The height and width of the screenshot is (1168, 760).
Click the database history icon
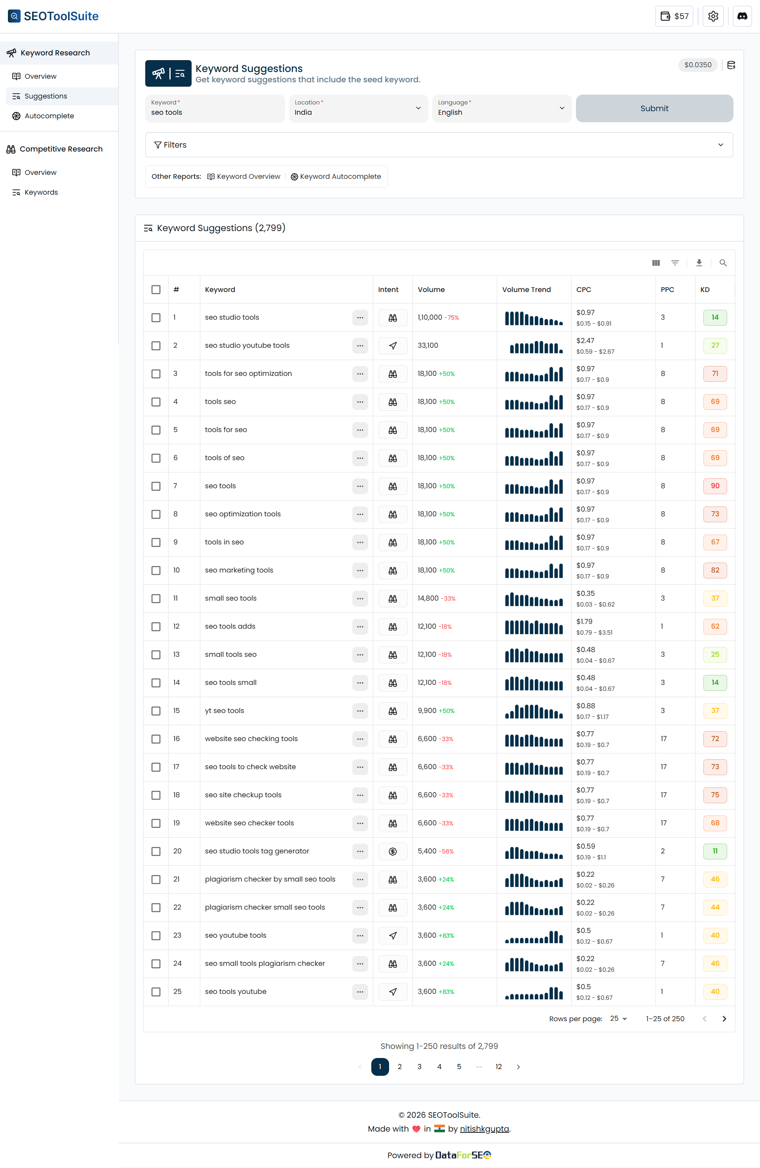click(x=731, y=65)
